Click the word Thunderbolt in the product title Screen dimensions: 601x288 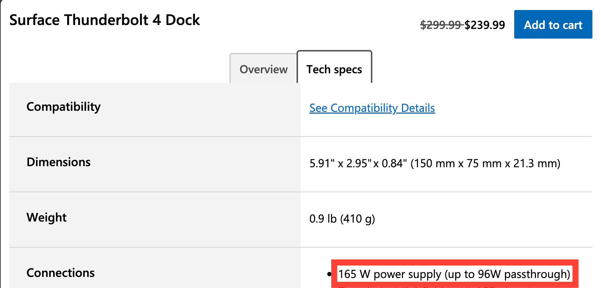pyautogui.click(x=106, y=20)
